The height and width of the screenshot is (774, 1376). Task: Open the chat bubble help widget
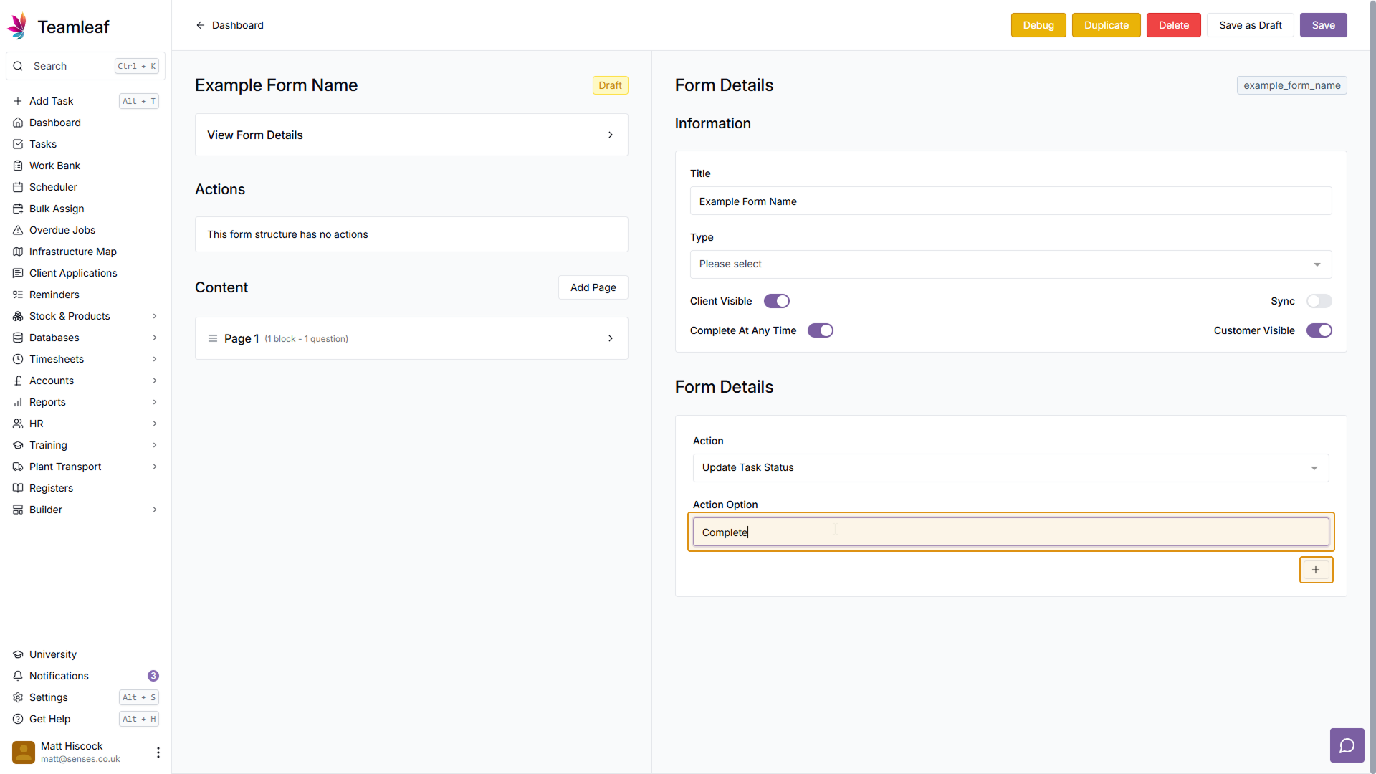1347,745
